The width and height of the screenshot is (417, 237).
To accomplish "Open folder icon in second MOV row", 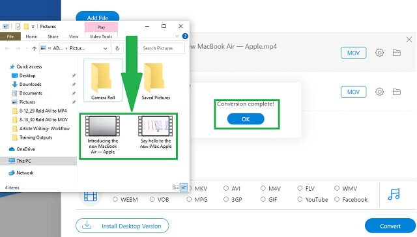I will (397, 92).
